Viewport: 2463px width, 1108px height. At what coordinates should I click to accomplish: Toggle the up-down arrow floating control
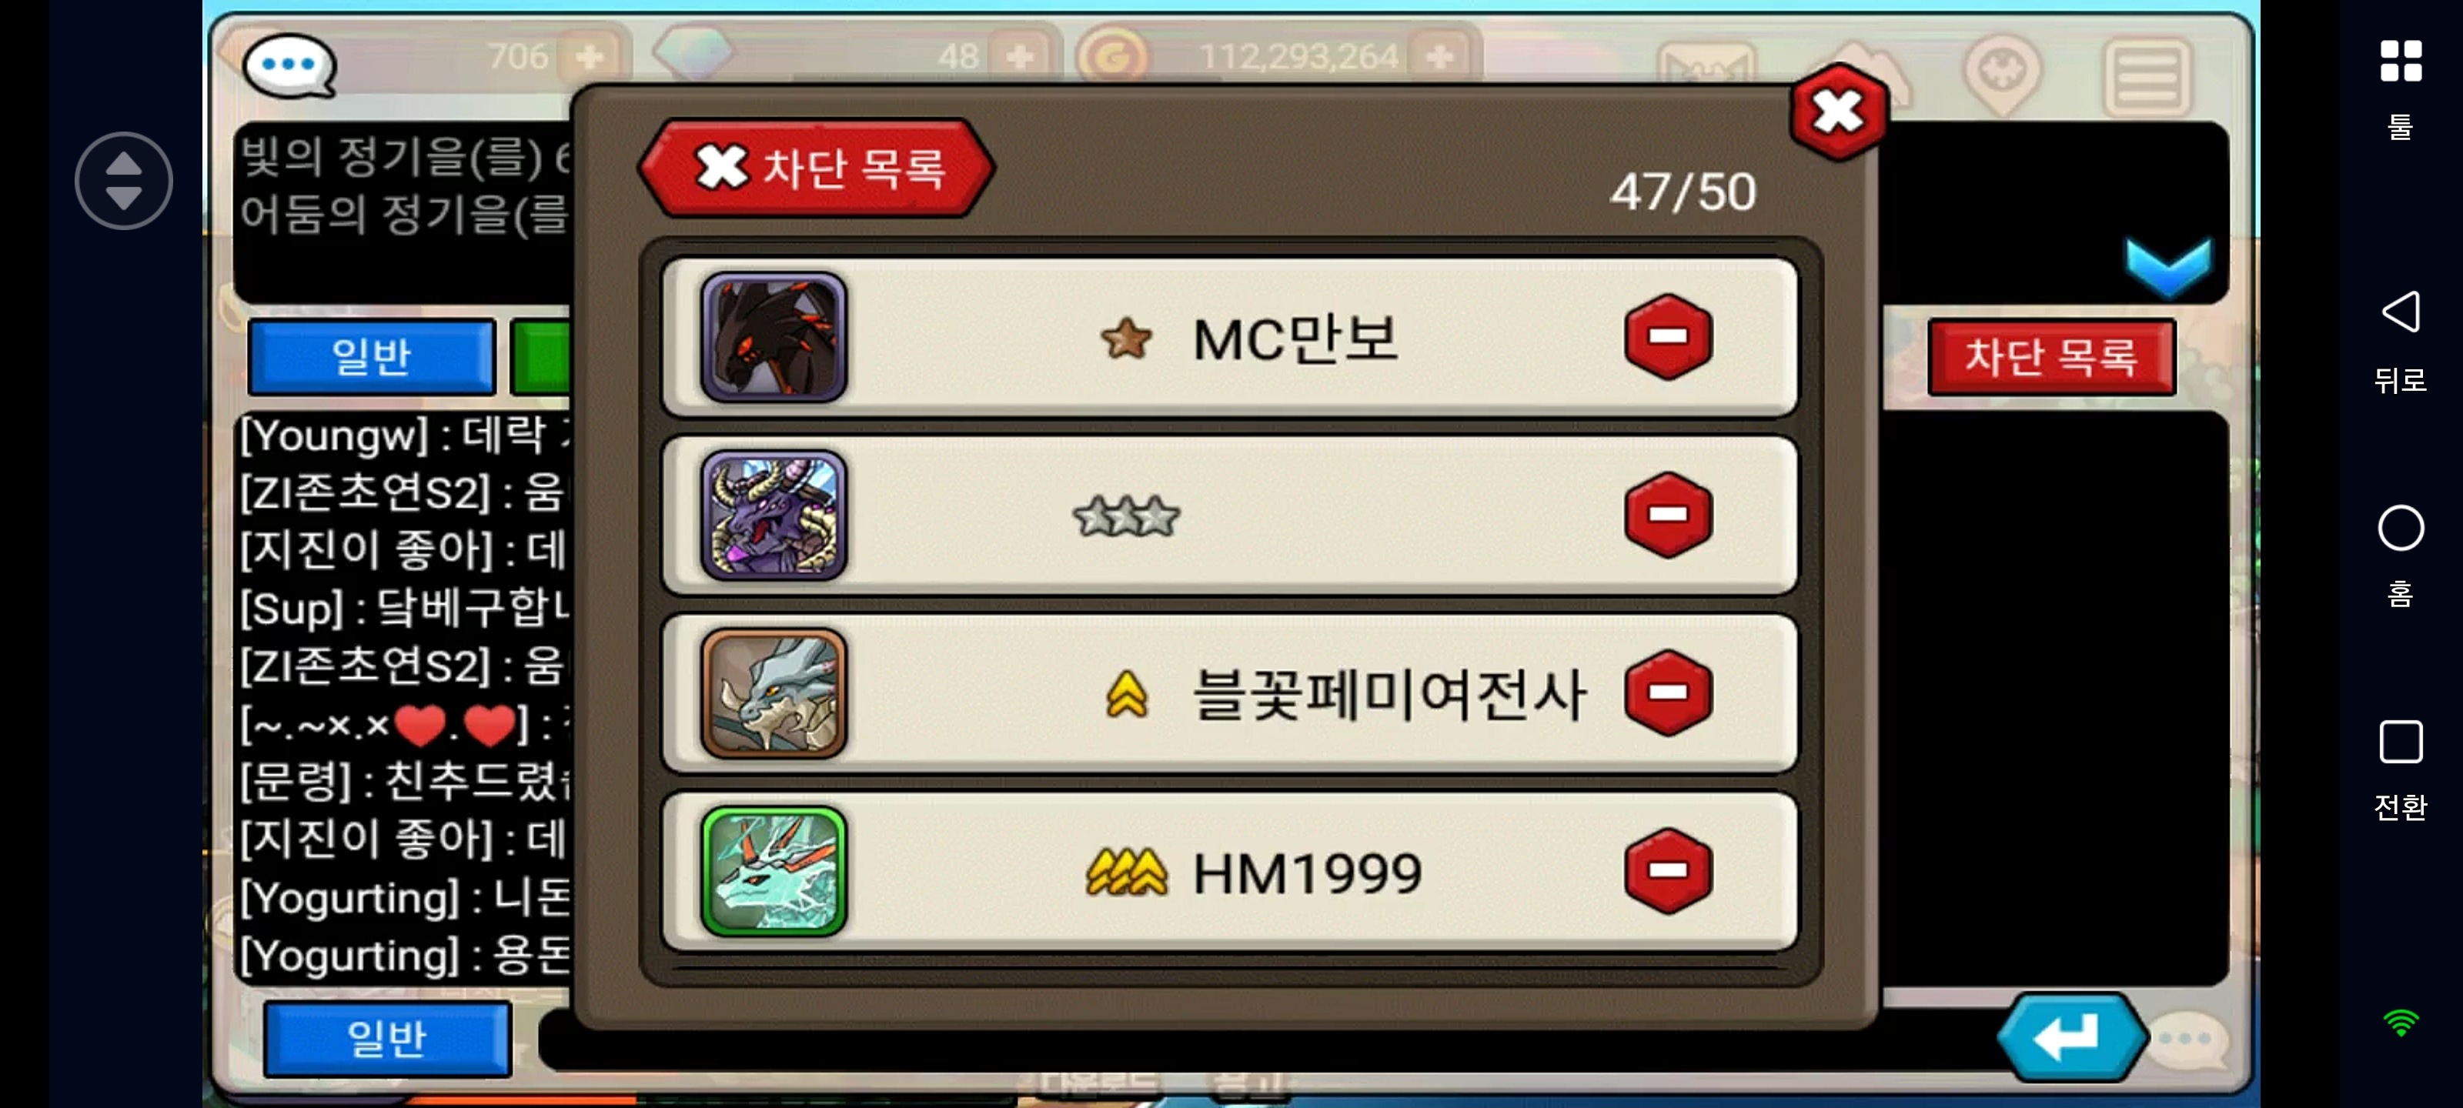pyautogui.click(x=123, y=180)
